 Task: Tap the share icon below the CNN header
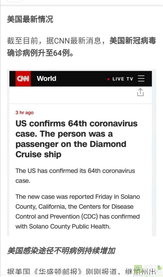click(x=140, y=92)
